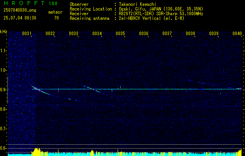The image size is (245, 156).
Task: Click the meteor count 70
Action: pyautogui.click(x=56, y=18)
